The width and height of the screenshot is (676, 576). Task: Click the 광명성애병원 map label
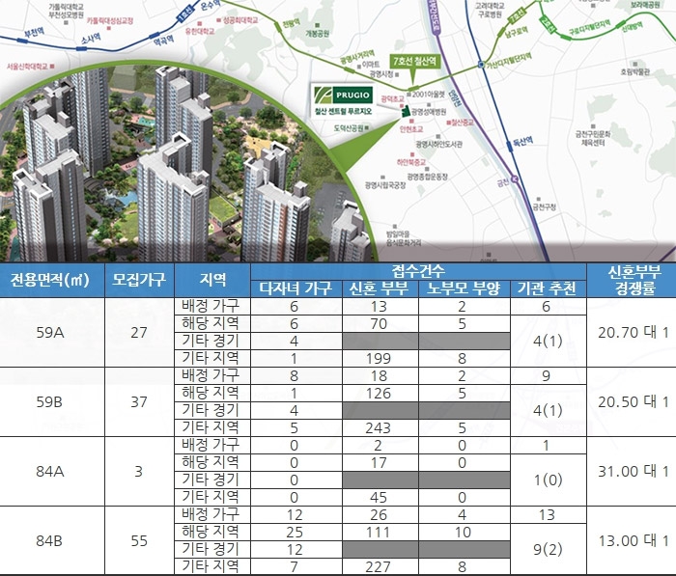tap(432, 111)
